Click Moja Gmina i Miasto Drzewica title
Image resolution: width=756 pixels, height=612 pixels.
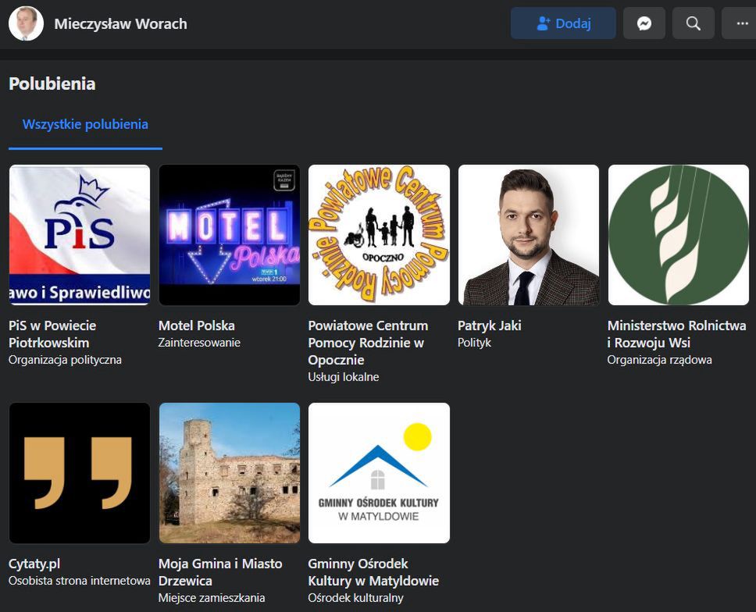click(220, 572)
